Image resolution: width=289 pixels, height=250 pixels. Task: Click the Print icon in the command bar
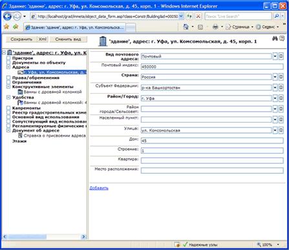pyautogui.click(x=215, y=27)
